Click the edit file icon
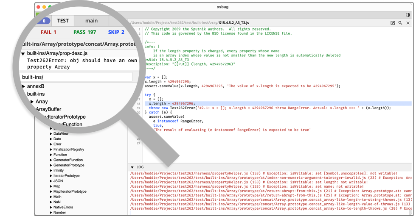Viewport: 416px width, 219px height. [393, 23]
